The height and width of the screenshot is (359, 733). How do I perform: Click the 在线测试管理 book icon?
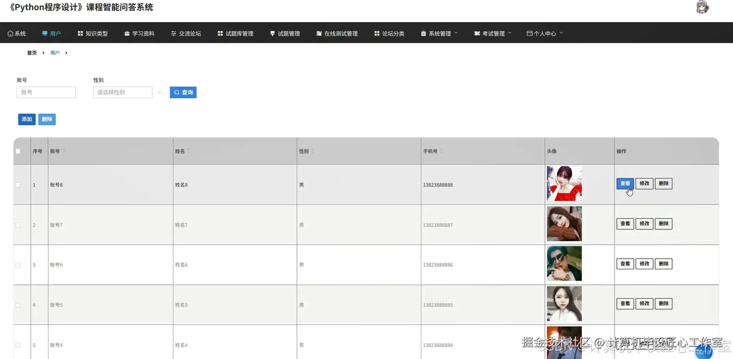pos(319,34)
